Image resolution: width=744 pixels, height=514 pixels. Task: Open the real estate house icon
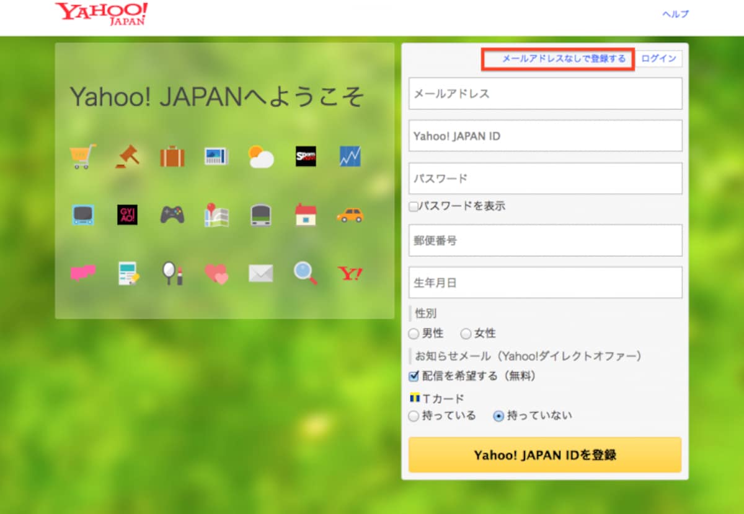(x=306, y=214)
